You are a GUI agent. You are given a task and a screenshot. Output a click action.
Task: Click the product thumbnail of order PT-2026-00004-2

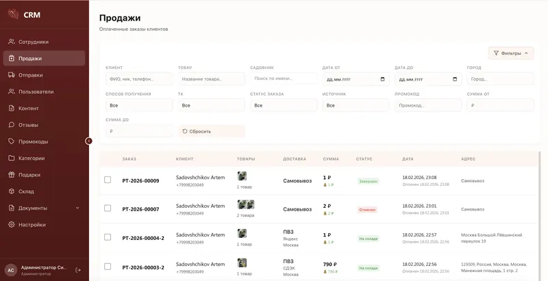pyautogui.click(x=242, y=233)
